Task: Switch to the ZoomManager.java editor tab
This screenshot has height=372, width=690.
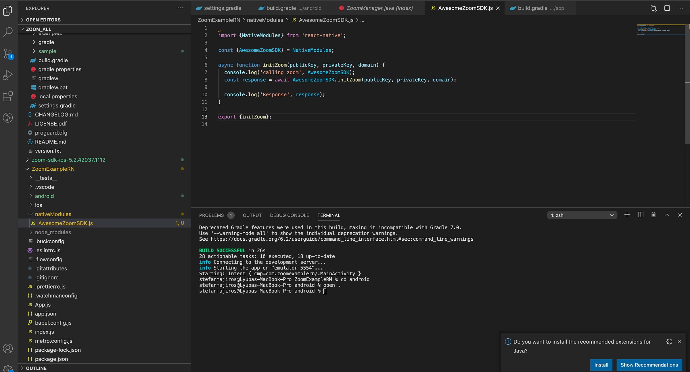Action: (379, 8)
